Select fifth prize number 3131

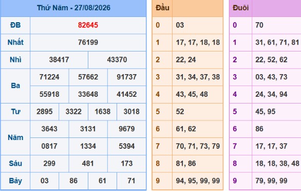click(x=88, y=129)
